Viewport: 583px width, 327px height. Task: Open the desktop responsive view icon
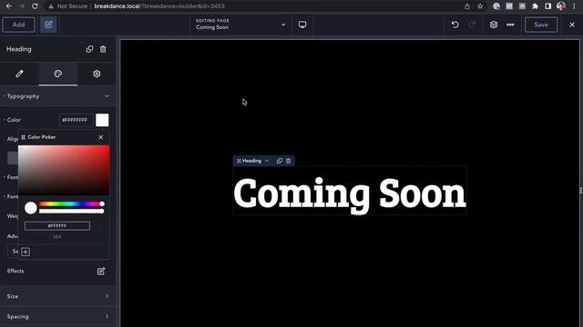point(302,25)
